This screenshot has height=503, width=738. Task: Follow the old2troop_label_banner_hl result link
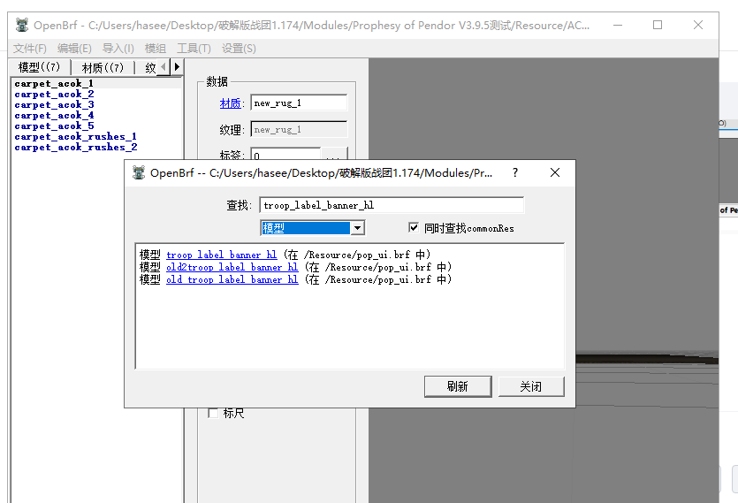(x=232, y=267)
